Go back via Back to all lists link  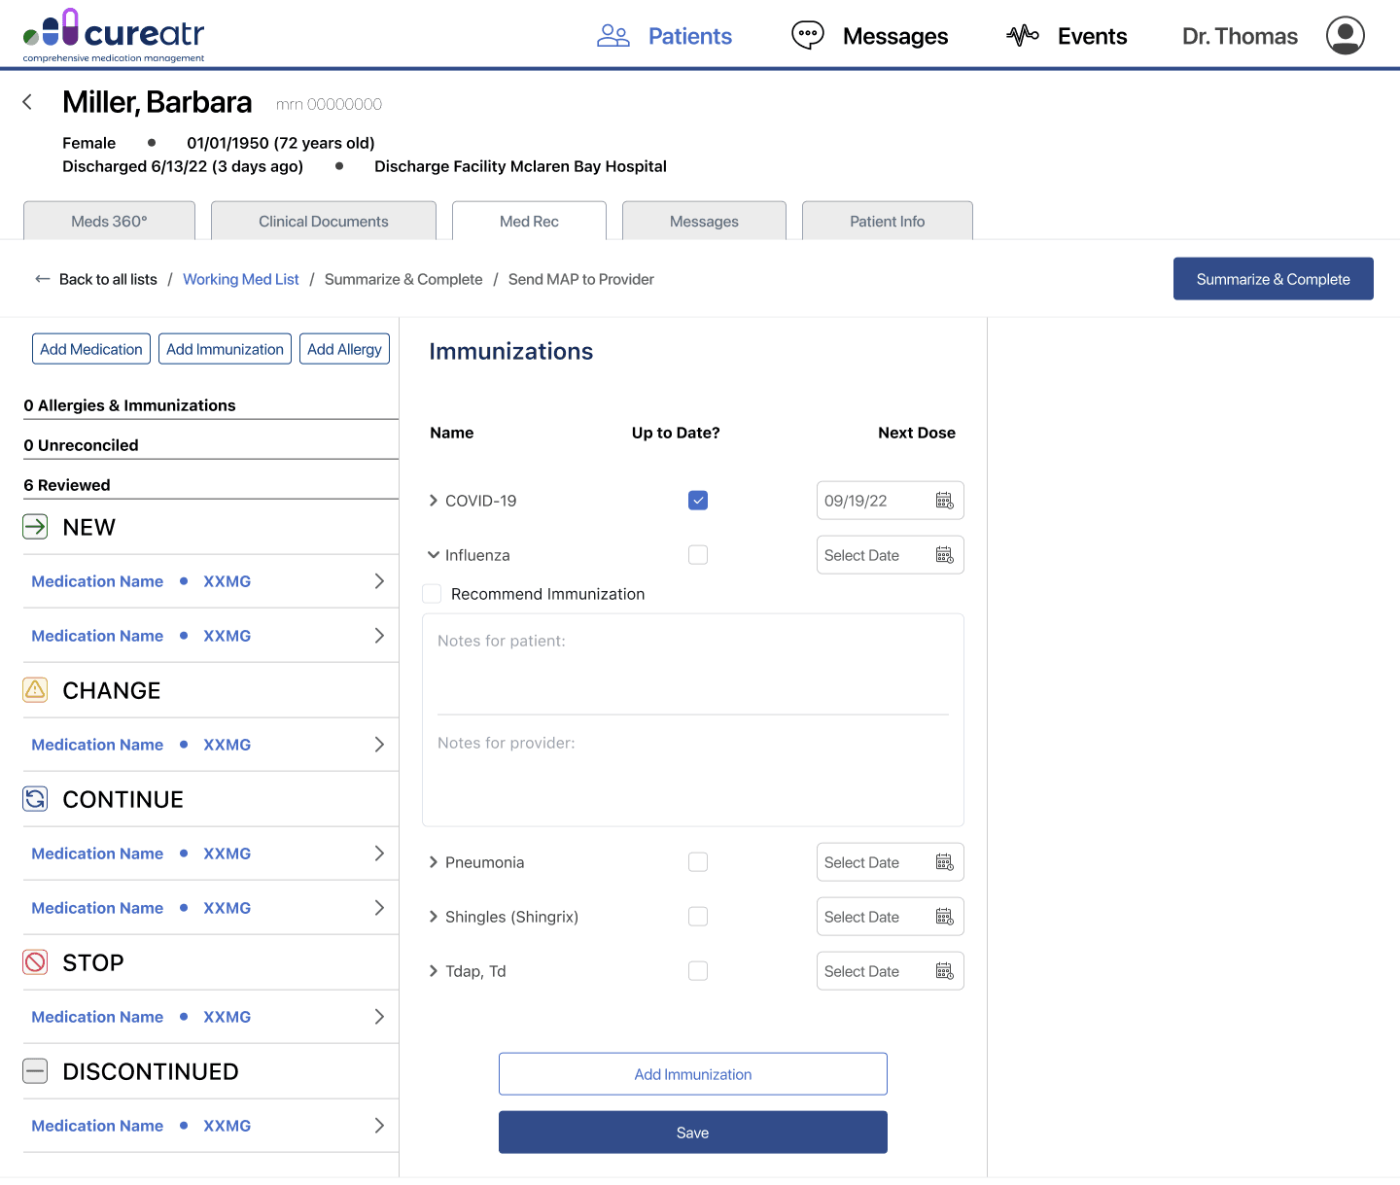(x=108, y=279)
